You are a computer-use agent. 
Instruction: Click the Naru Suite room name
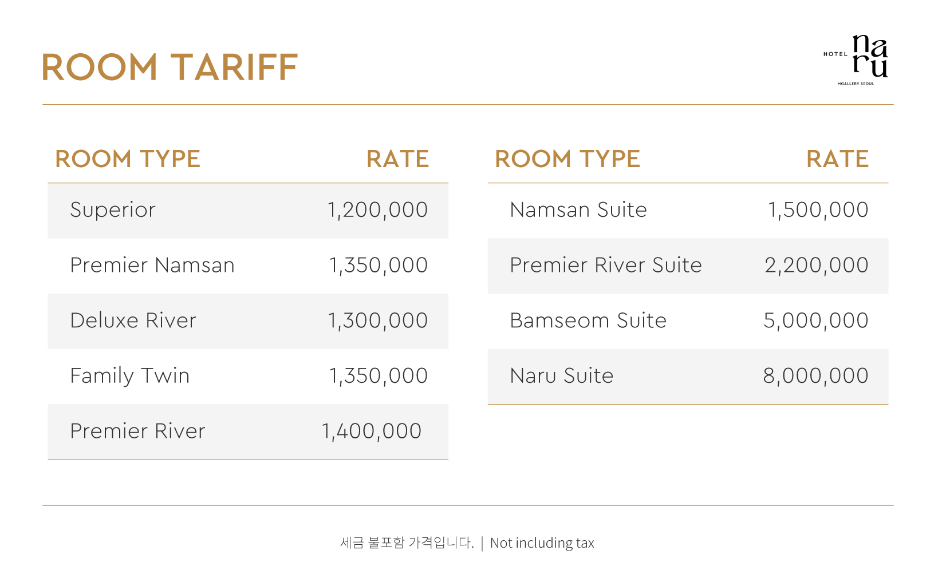[562, 376]
